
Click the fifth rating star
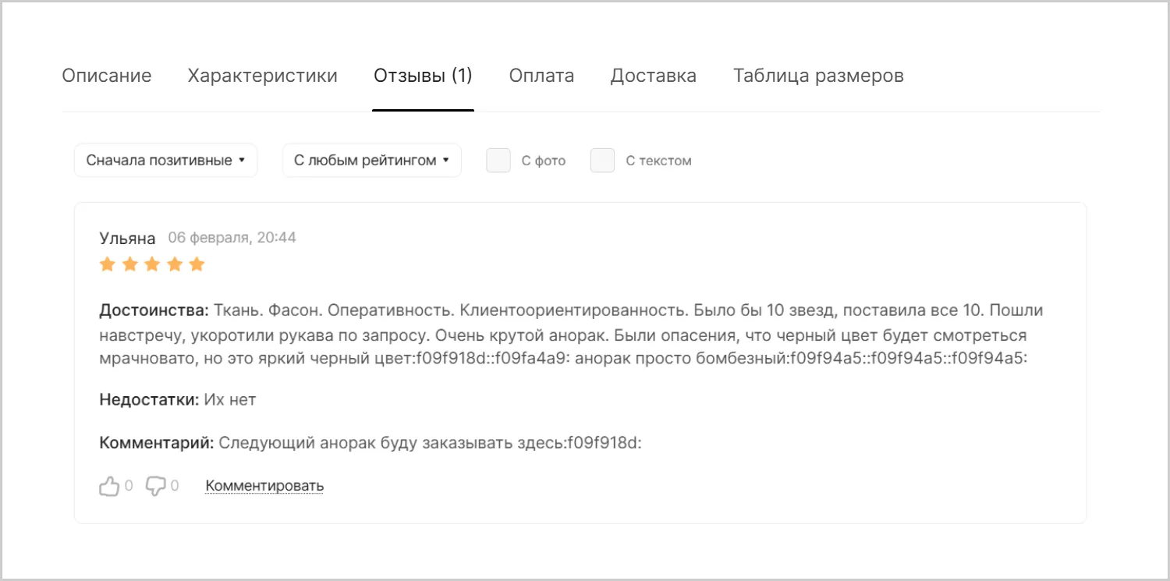(x=197, y=264)
